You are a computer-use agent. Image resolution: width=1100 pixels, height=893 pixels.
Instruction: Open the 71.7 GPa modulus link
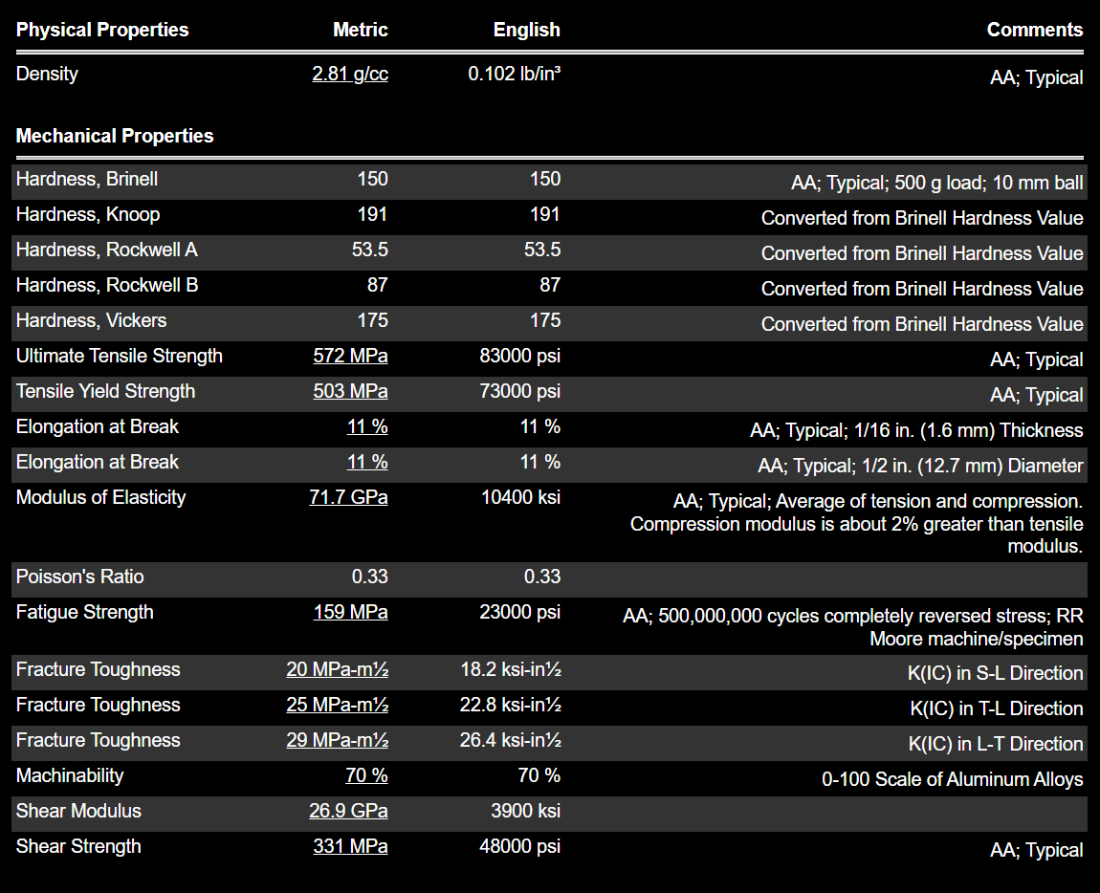click(x=348, y=496)
